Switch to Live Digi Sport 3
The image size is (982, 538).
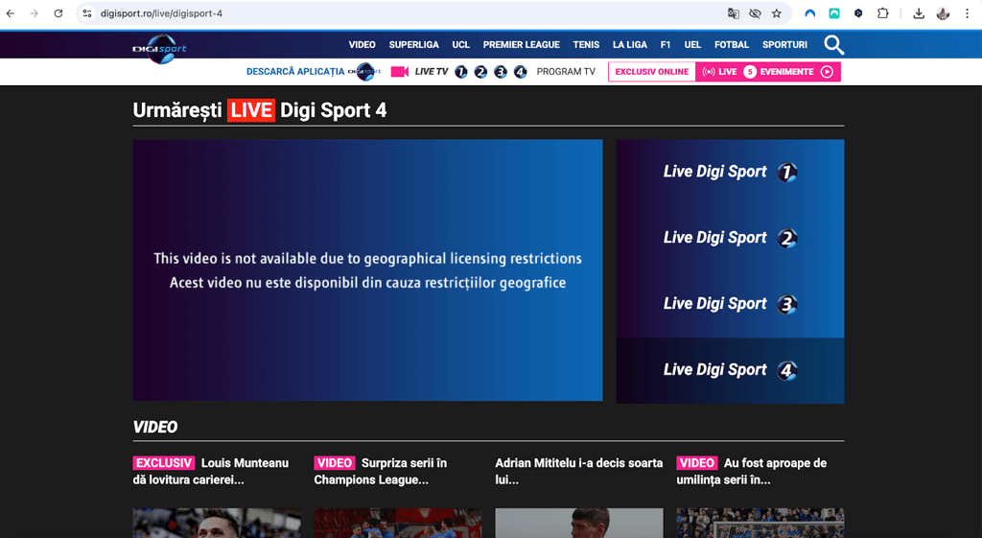[730, 304]
